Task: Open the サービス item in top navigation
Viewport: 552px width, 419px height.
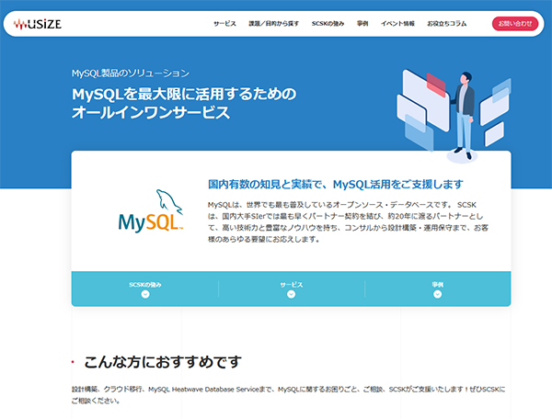Action: (x=224, y=24)
